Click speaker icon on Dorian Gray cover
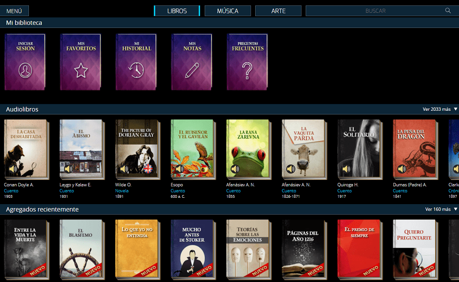Image resolution: width=459 pixels, height=282 pixels. click(x=124, y=169)
